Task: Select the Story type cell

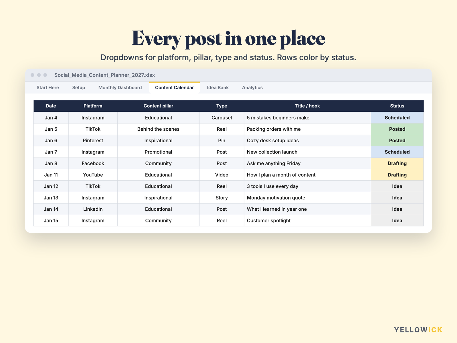Action: tap(222, 198)
